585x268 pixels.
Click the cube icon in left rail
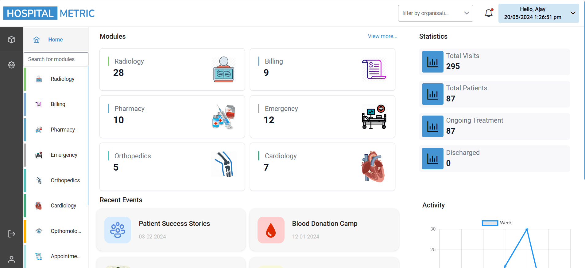[x=11, y=40]
